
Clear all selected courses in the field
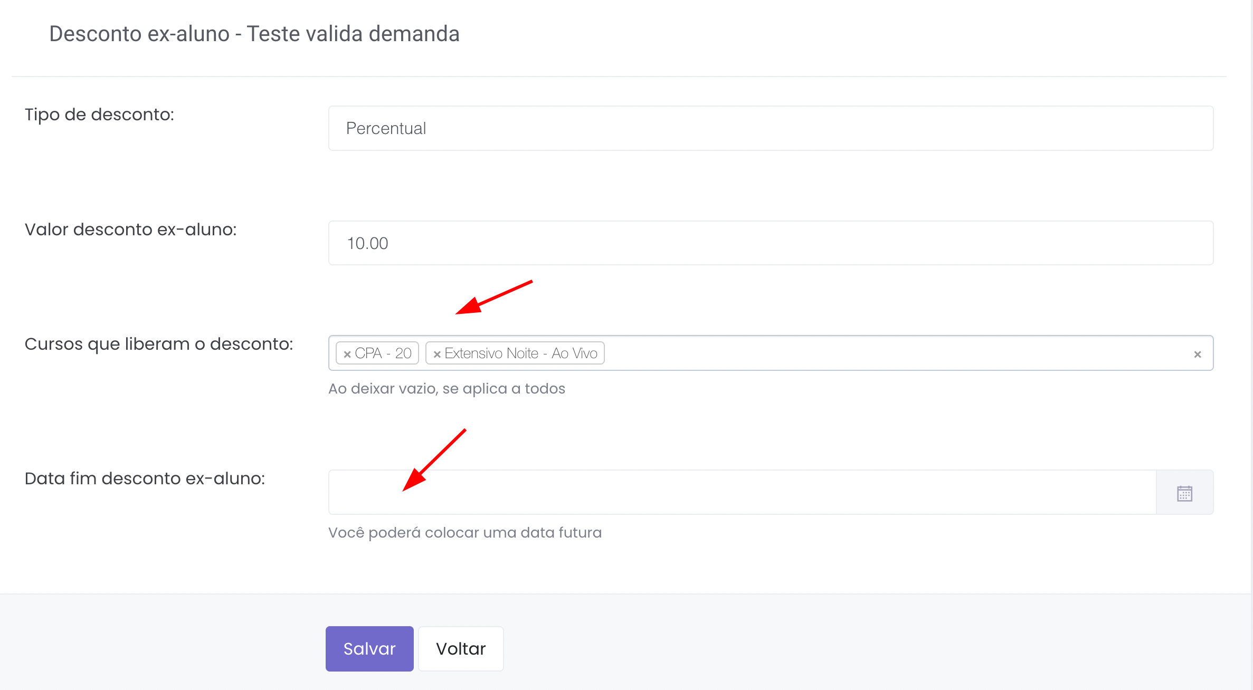coord(1197,354)
